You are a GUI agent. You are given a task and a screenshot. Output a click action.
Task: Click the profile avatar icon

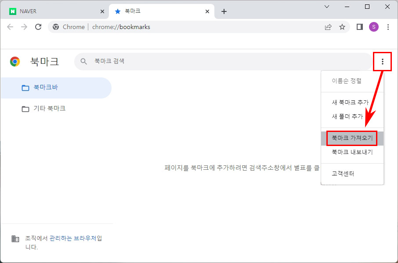[x=373, y=27]
